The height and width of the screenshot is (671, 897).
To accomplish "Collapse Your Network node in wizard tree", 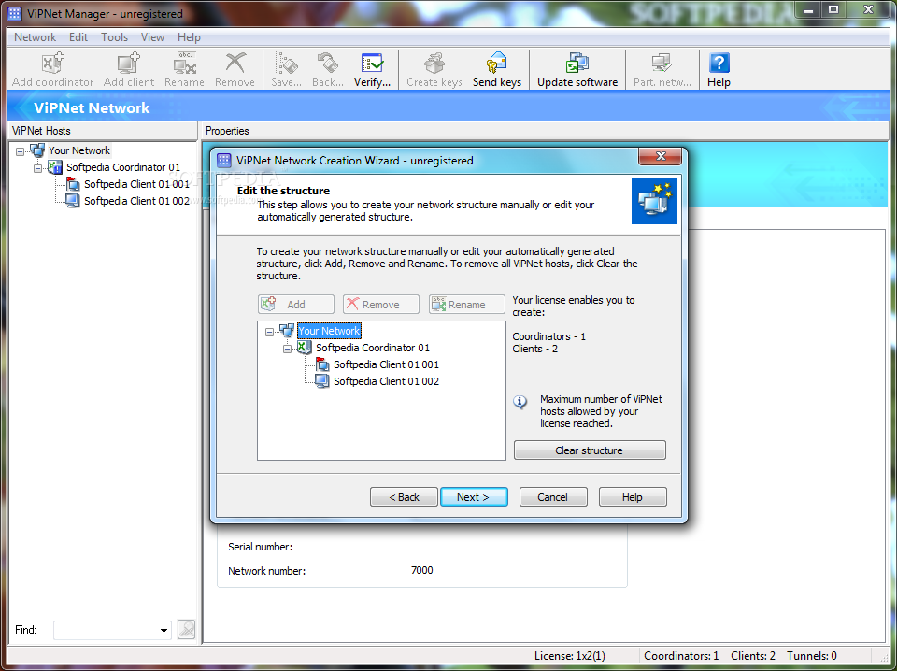I will pyautogui.click(x=270, y=332).
